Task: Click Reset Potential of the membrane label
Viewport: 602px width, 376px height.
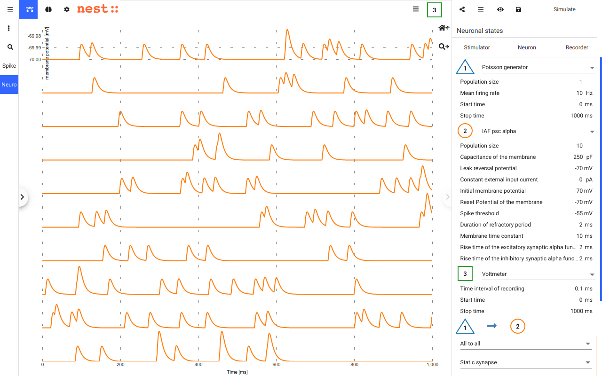Action: (501, 202)
